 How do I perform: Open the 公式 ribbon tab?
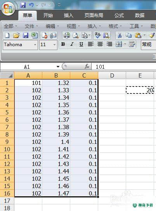click(119, 16)
